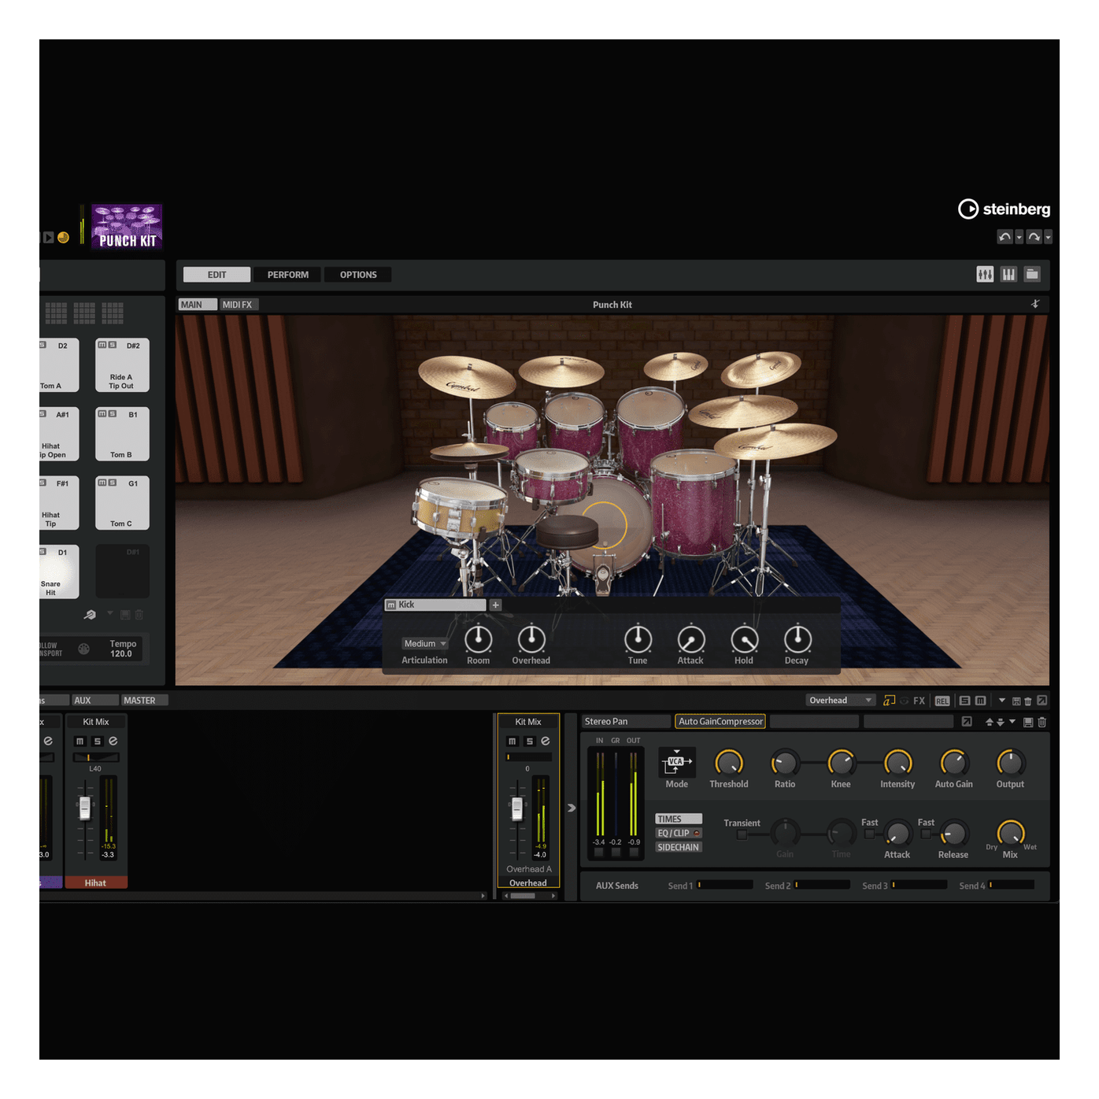Solo the B1 Tom B pad

pos(113,413)
